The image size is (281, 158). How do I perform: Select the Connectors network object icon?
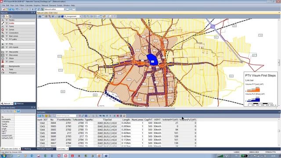[3, 33]
